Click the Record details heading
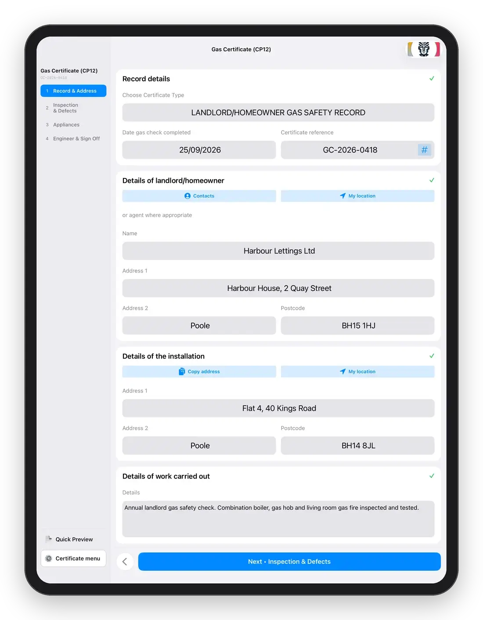The width and height of the screenshot is (483, 620). (146, 79)
